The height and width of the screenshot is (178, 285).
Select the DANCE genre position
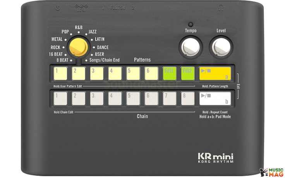103,48
